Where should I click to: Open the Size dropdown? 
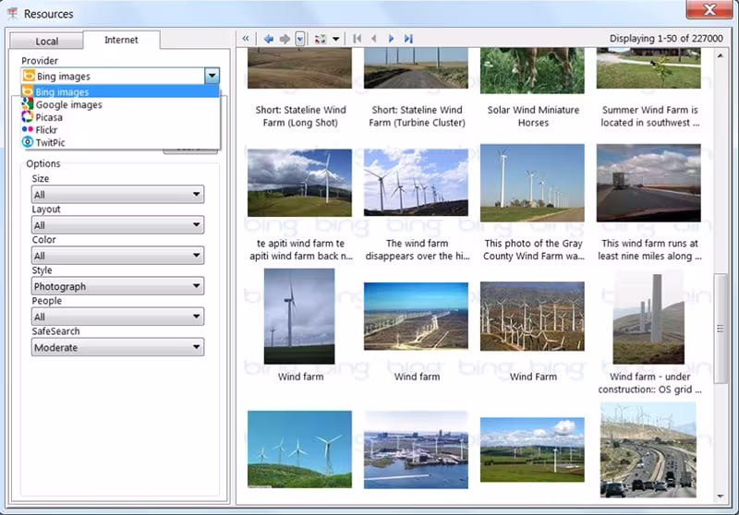[117, 195]
